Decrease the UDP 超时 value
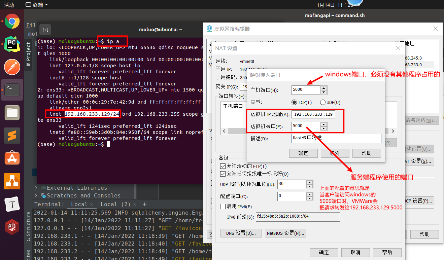 tap(309, 186)
